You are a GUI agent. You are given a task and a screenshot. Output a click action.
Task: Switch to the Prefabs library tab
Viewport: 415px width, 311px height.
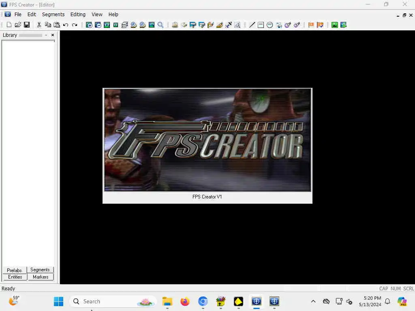14,270
